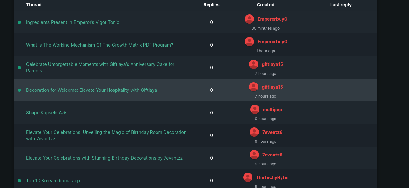Click unread dot beside Top 10 Korean drama app
This screenshot has width=409, height=188.
(x=19, y=181)
